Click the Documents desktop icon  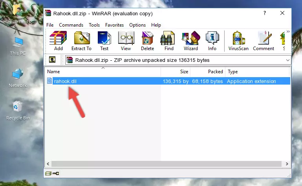18,13
